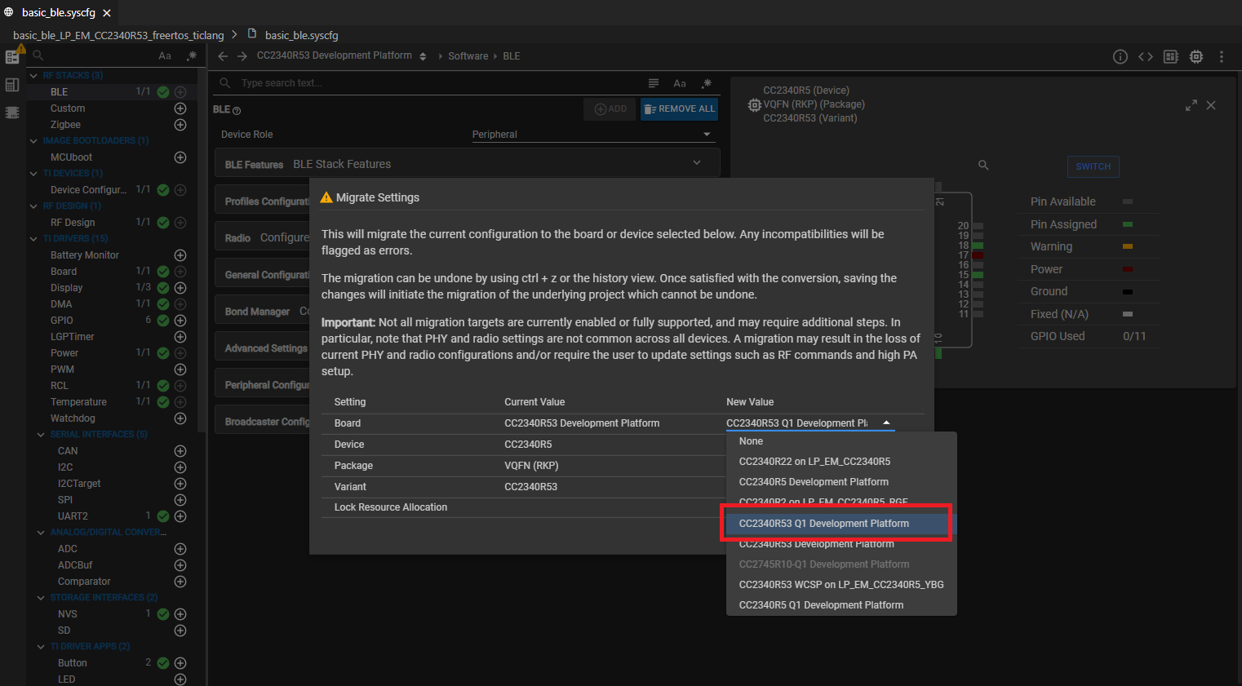Screen dimensions: 1242x686
Task: Show generated files with code brackets icon
Action: (x=1146, y=56)
